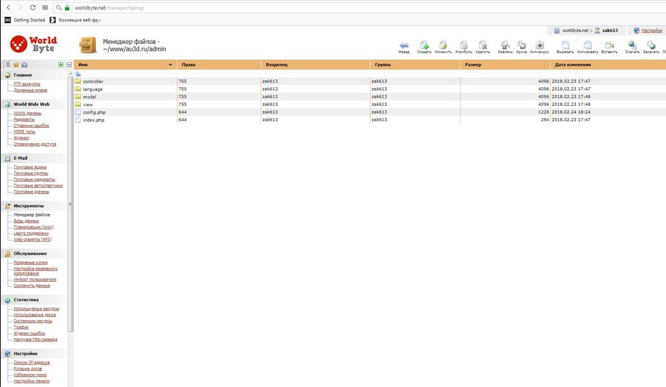
Task: Open Базы данных in the sidebar menu
Action: pyautogui.click(x=27, y=221)
